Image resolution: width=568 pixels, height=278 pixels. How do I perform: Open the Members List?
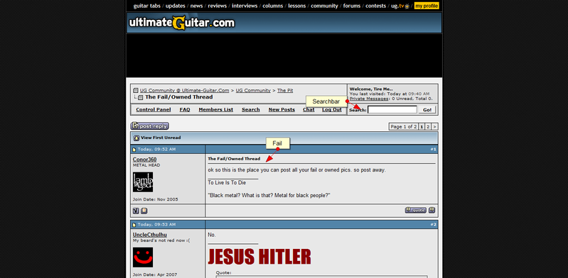click(216, 109)
